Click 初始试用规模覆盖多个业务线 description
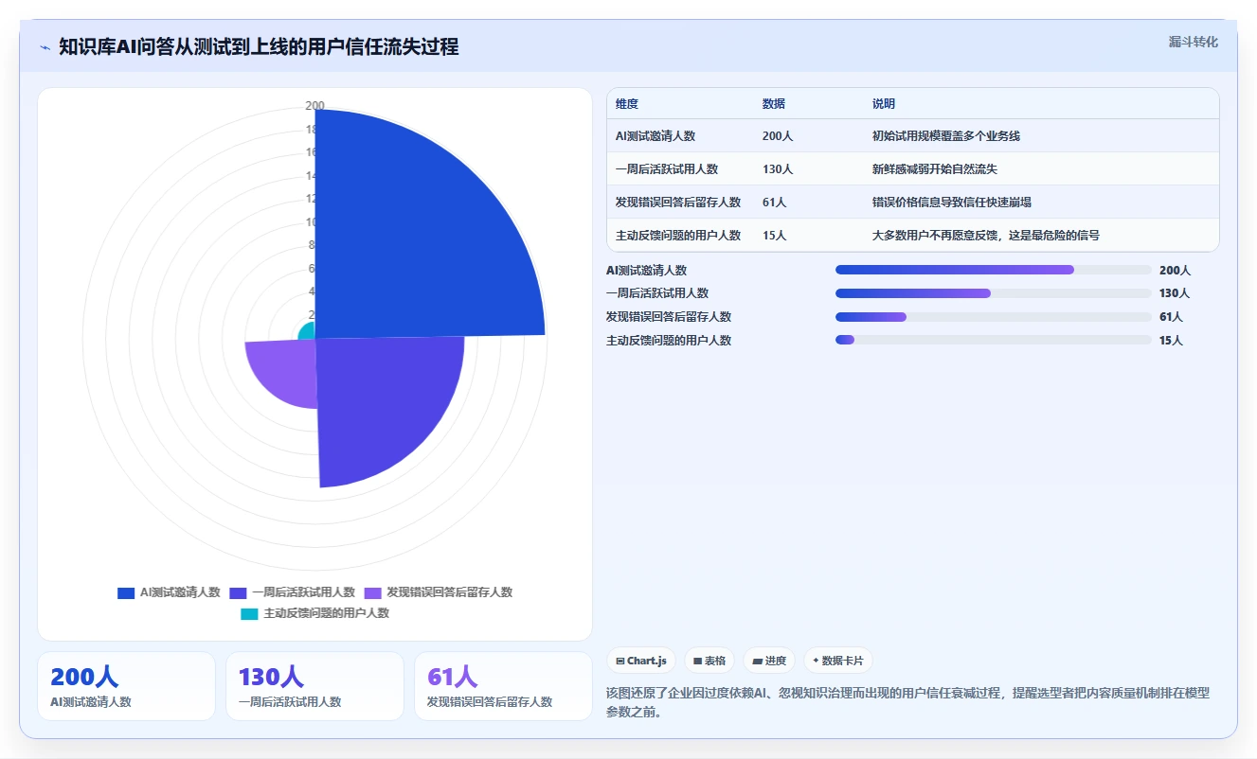Viewport: 1257px width, 759px height. click(x=946, y=136)
